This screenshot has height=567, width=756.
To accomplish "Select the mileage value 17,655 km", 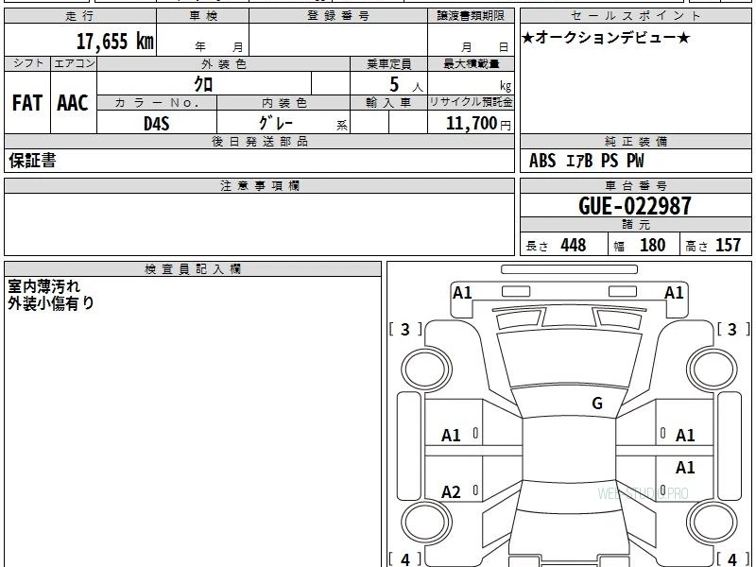I will (115, 41).
